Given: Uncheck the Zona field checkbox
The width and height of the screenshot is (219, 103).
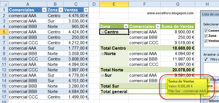Looking at the screenshot, I should point(206,36).
